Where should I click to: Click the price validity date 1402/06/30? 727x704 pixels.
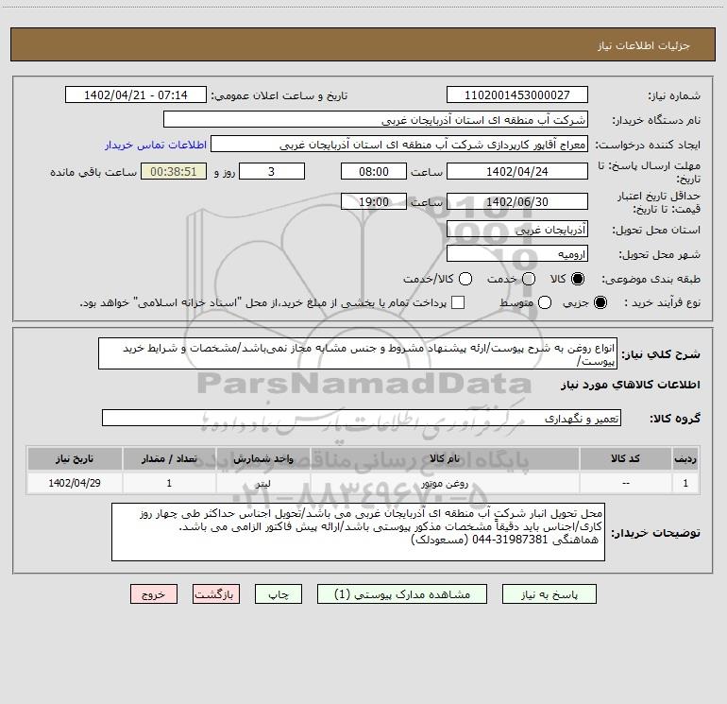pyautogui.click(x=517, y=201)
